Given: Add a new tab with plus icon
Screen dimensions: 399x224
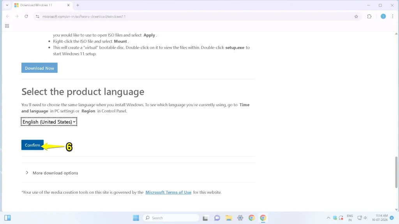Looking at the screenshot, I should pyautogui.click(x=78, y=5).
